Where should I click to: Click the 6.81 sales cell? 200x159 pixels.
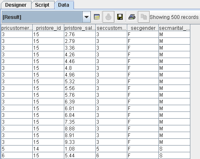pos(80,109)
